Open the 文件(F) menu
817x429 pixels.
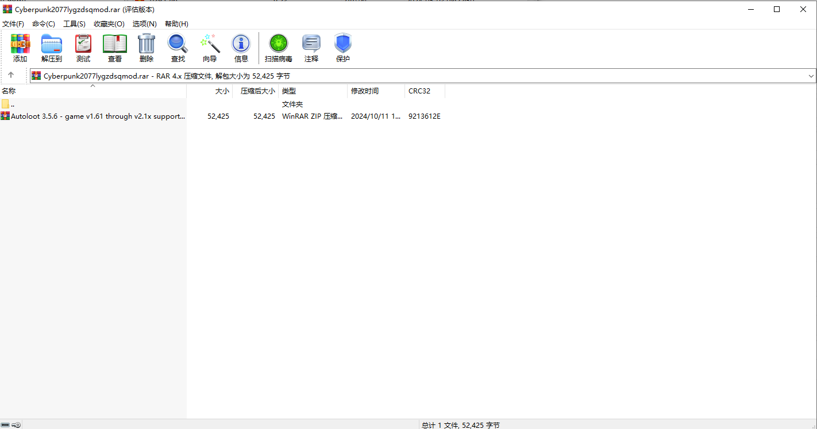coord(13,24)
